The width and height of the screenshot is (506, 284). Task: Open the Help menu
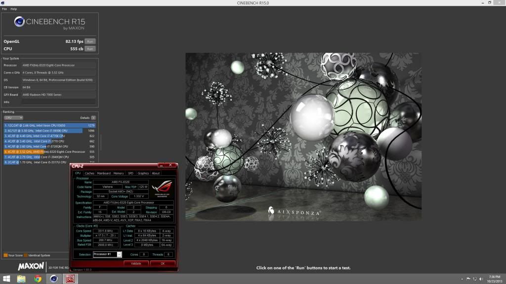tap(13, 9)
